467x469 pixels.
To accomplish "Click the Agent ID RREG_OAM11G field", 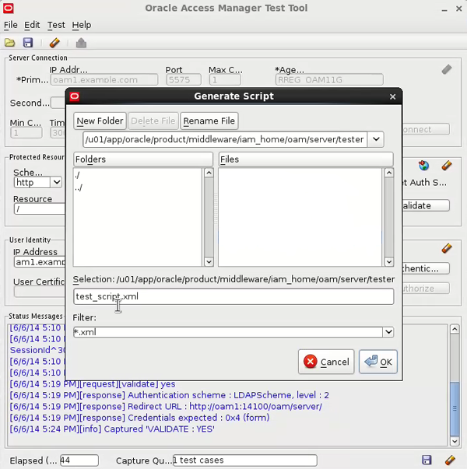I will click(329, 80).
